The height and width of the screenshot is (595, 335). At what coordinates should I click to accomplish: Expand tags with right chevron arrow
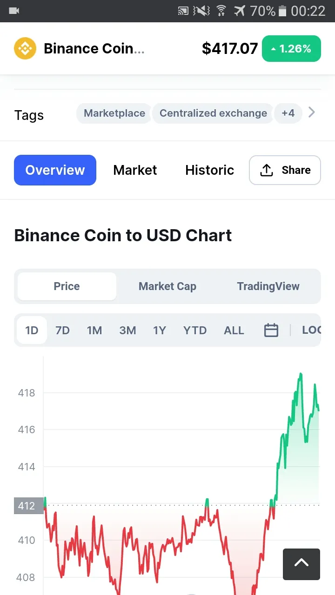point(312,112)
